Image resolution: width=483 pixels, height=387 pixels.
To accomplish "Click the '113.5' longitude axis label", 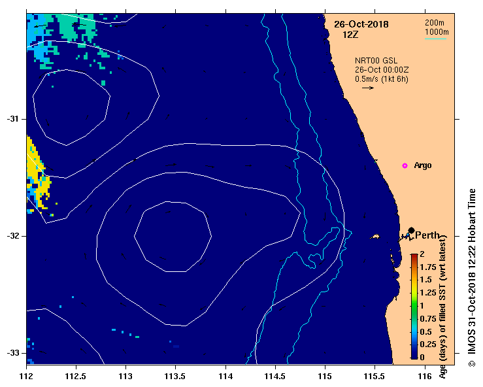I will click(x=175, y=377).
